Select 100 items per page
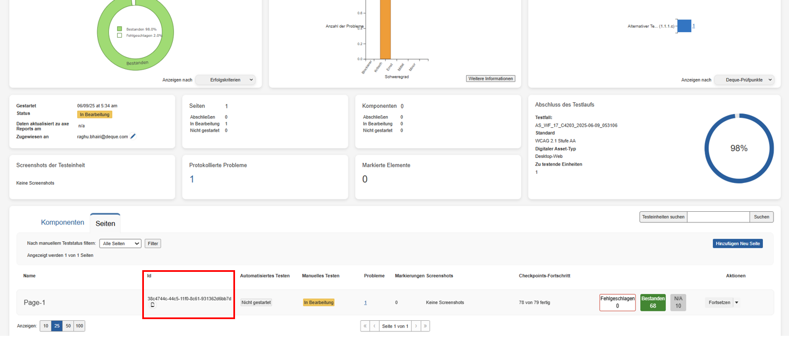Image resolution: width=789 pixels, height=338 pixels. (x=79, y=326)
